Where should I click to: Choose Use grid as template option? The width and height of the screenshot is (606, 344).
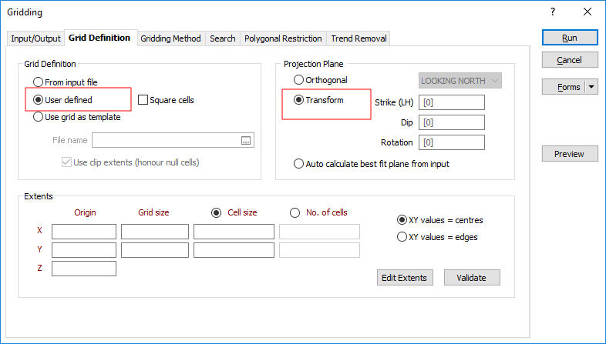click(x=39, y=117)
